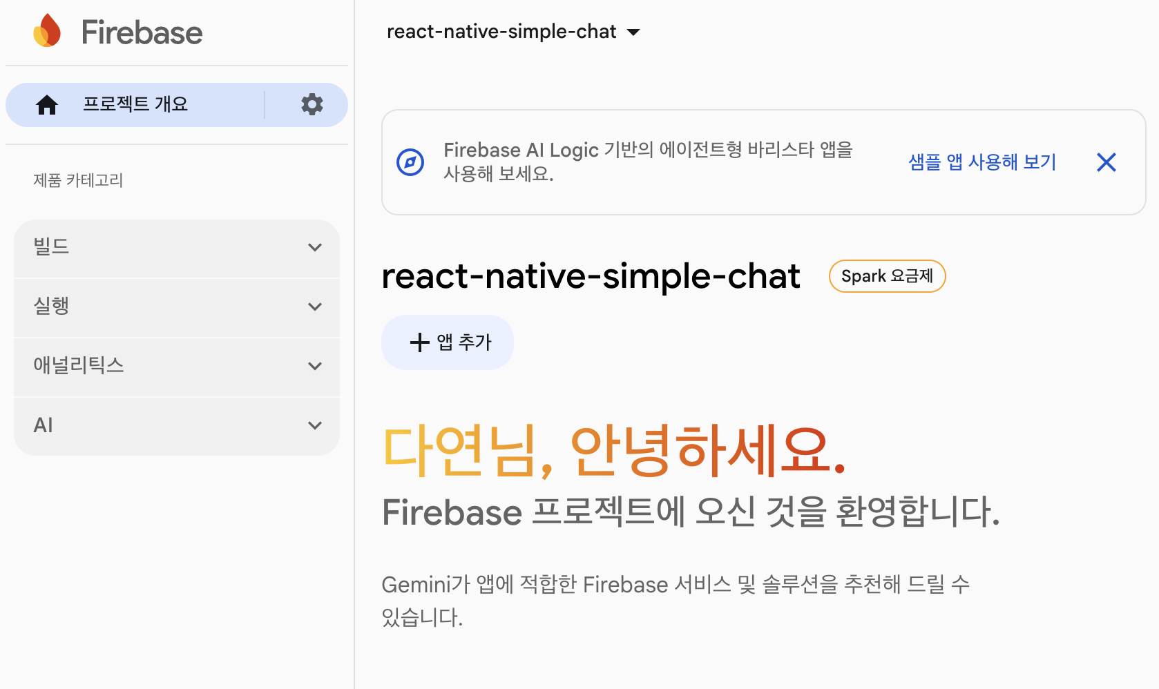Click the Firebase 프로젝트에 오신 것을 환영합니다 text
This screenshot has height=689, width=1159.
(x=691, y=512)
